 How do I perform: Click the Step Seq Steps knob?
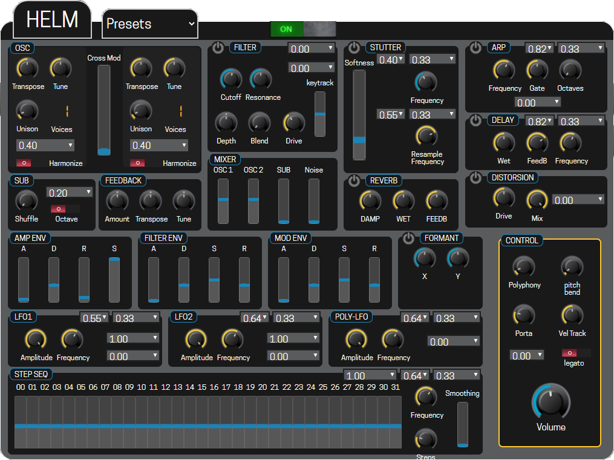[x=426, y=439]
